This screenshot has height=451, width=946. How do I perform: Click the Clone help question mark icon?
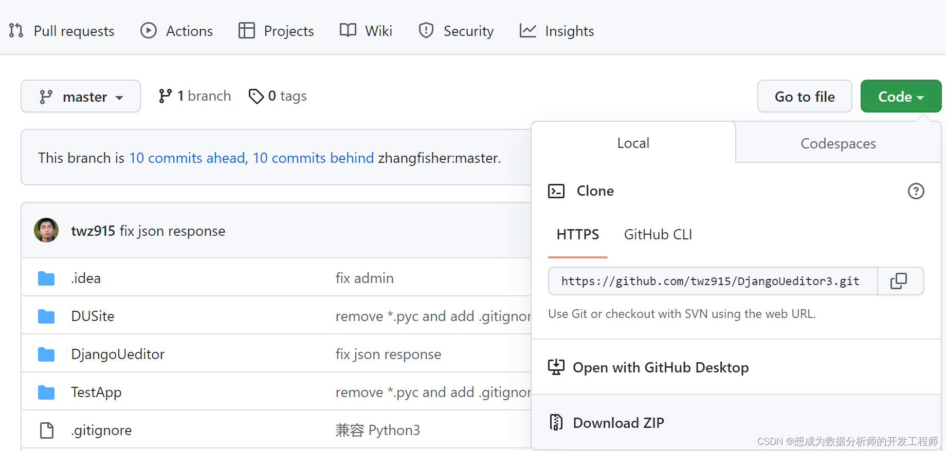[916, 191]
